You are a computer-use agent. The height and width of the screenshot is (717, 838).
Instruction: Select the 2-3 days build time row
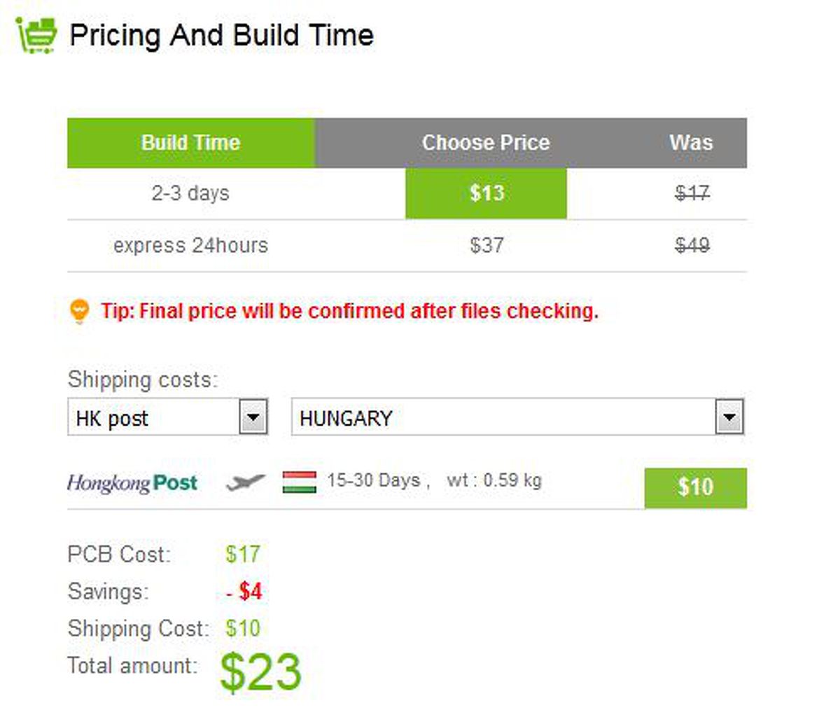[x=190, y=193]
